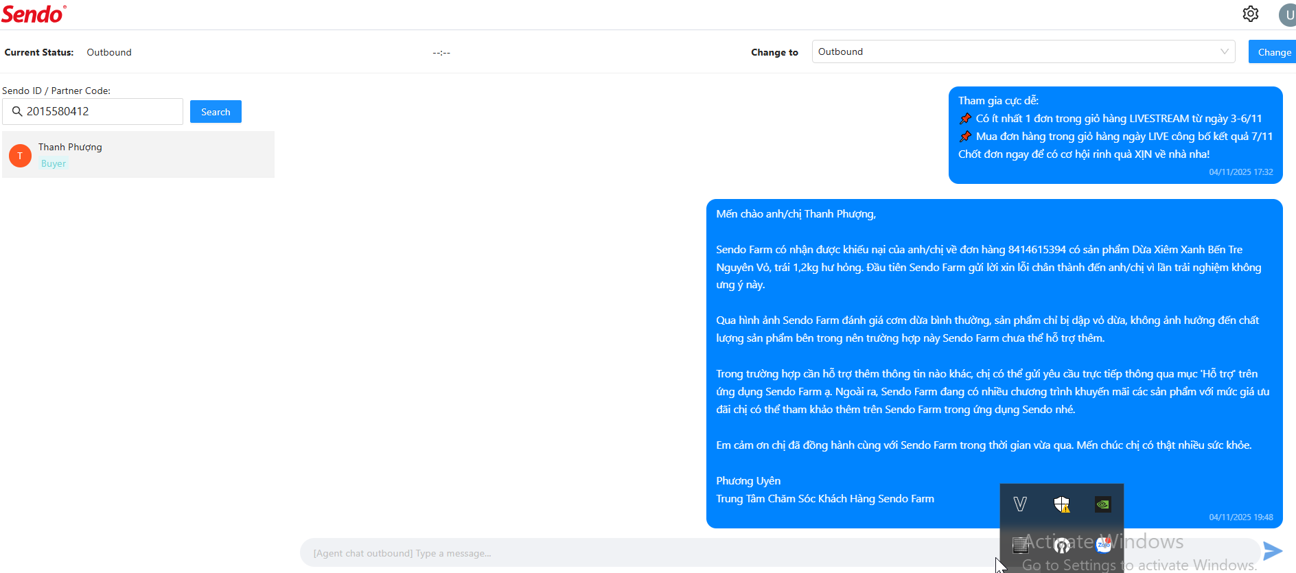Viewport: 1296px width, 573px height.
Task: Click the 'Change to' label
Action: pos(774,52)
